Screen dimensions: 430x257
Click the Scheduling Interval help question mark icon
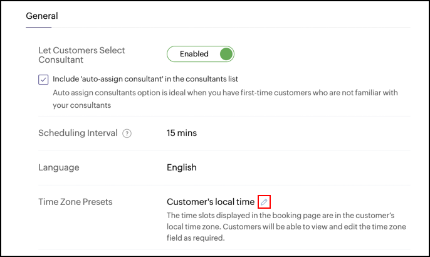(127, 134)
